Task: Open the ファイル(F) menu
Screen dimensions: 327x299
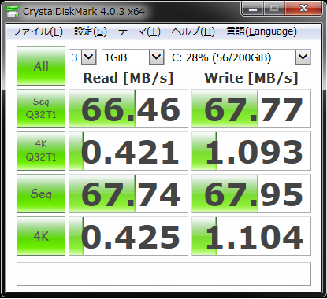Action: [37, 31]
